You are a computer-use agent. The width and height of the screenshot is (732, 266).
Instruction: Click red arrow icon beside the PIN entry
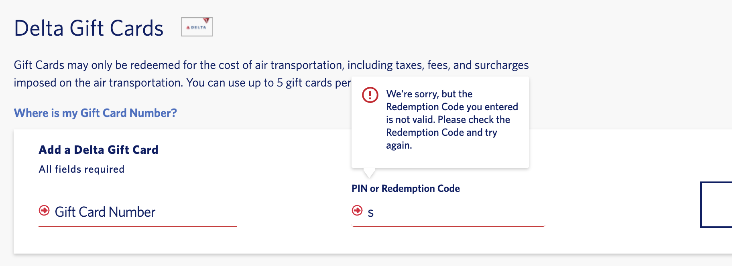[357, 210]
